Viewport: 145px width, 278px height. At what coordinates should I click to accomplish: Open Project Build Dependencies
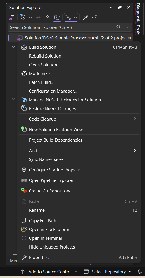click(79, 140)
